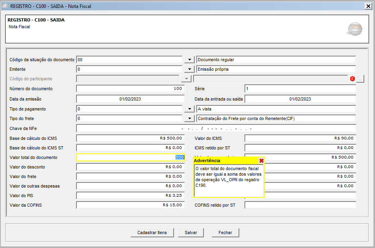
Task: Select the Base de cálculo do ICMS ST field
Action: click(x=130, y=148)
